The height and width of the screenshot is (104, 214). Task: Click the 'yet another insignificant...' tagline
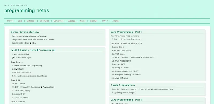[17, 5]
